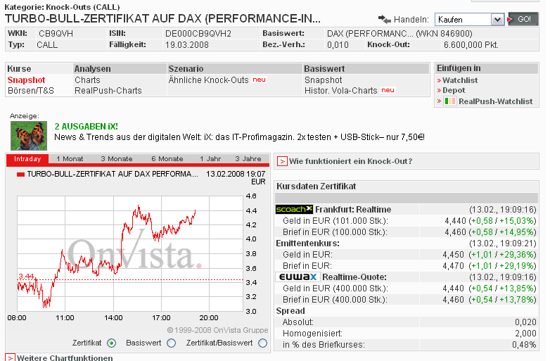Open Börsen/T&S link

point(31,91)
